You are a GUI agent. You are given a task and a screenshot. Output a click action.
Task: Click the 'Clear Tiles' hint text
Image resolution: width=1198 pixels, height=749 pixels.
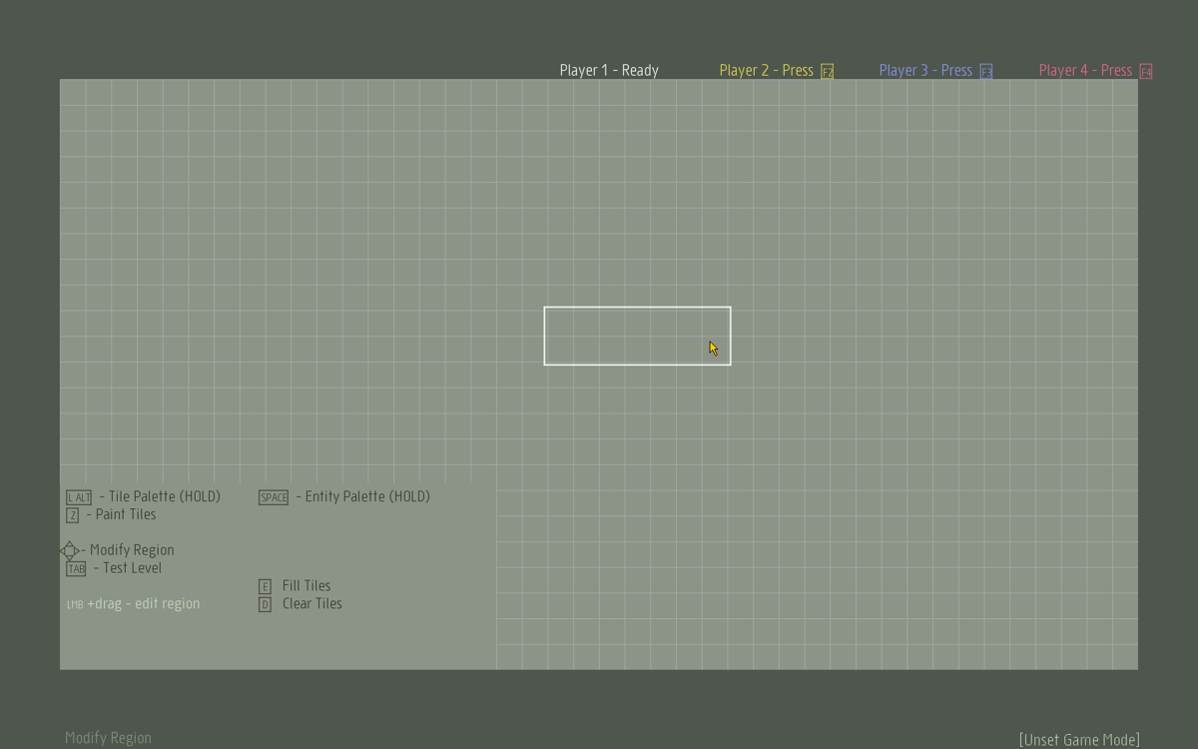pos(312,604)
